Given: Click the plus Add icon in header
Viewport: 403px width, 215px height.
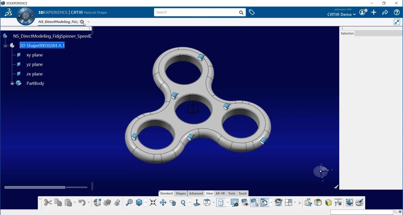Looking at the screenshot, I should 374,12.
